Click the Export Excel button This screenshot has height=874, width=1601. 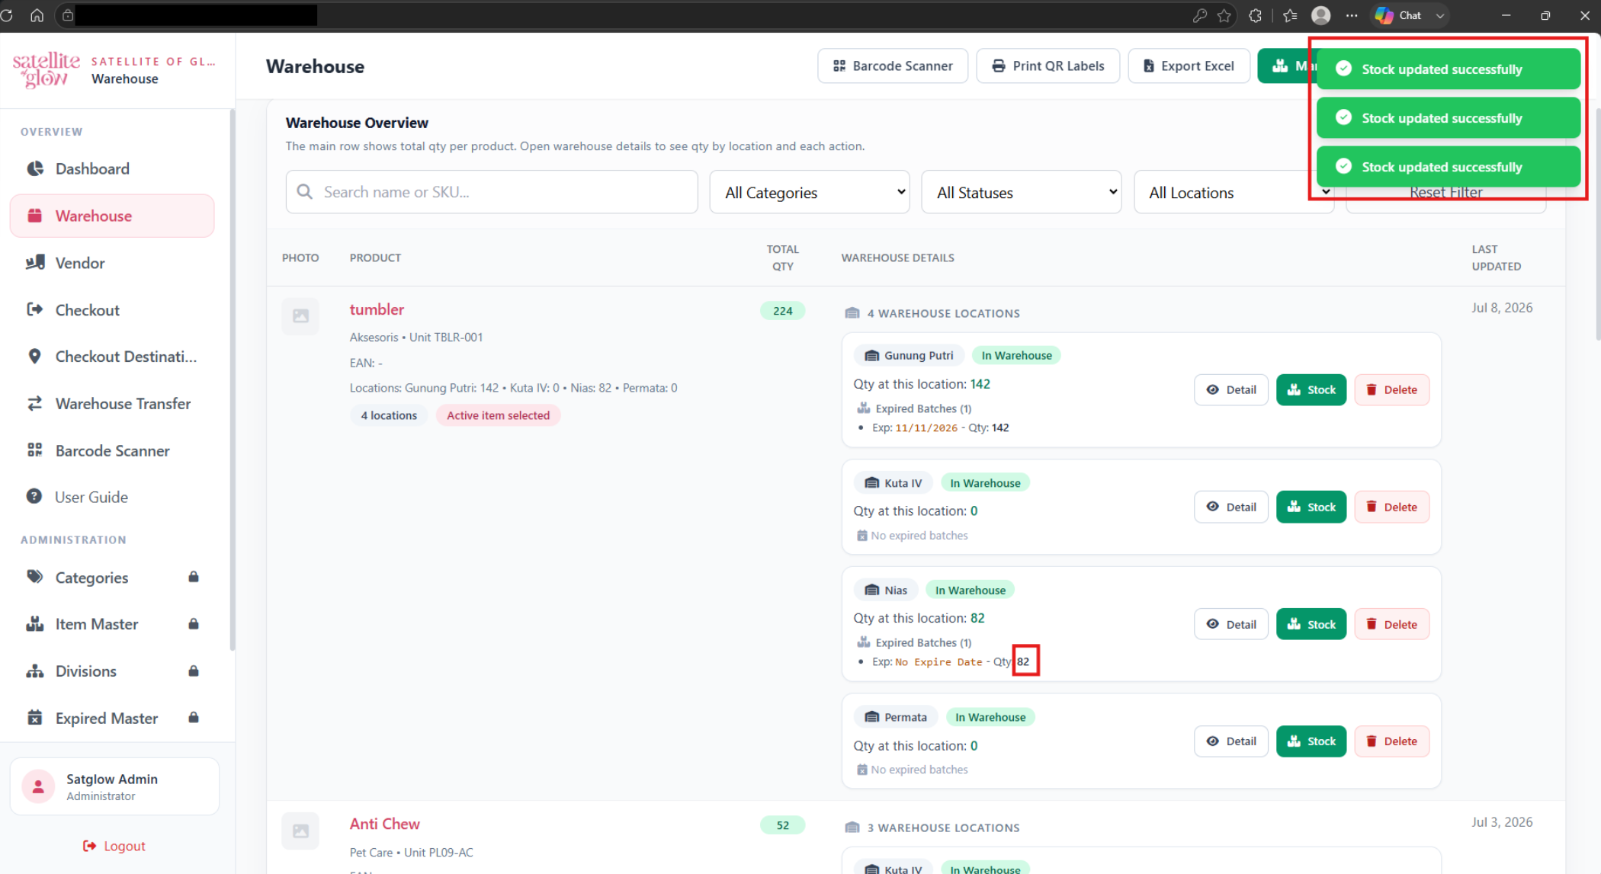coord(1189,66)
